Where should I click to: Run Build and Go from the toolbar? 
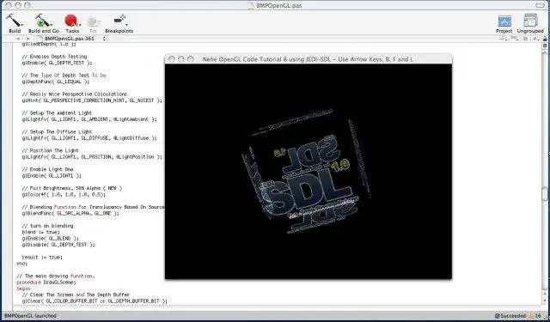pyautogui.click(x=42, y=21)
